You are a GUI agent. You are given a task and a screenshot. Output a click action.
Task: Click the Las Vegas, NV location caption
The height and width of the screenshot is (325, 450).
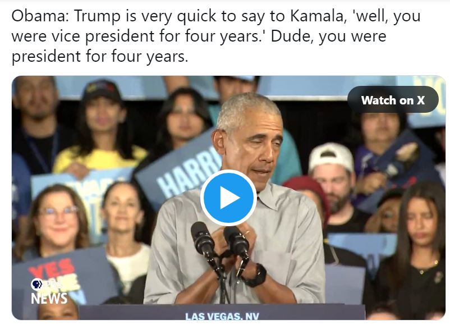pos(222,316)
